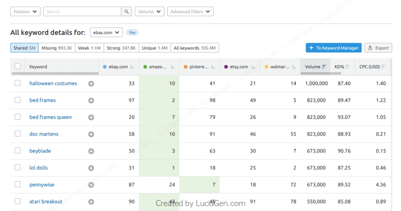Viewport: 401px width, 211px height.
Task: Switch to the Missing 993.3K tab
Action: (57, 48)
